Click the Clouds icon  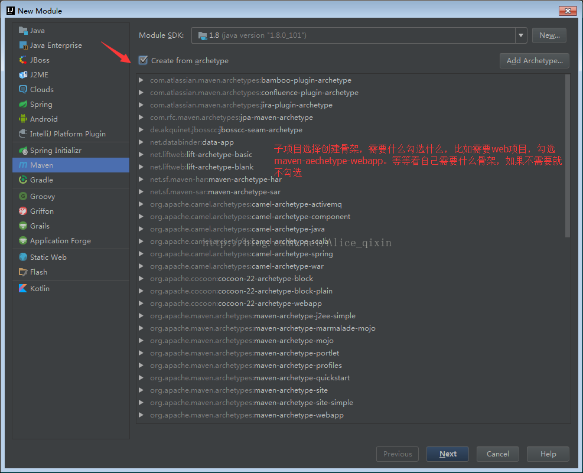coord(23,90)
